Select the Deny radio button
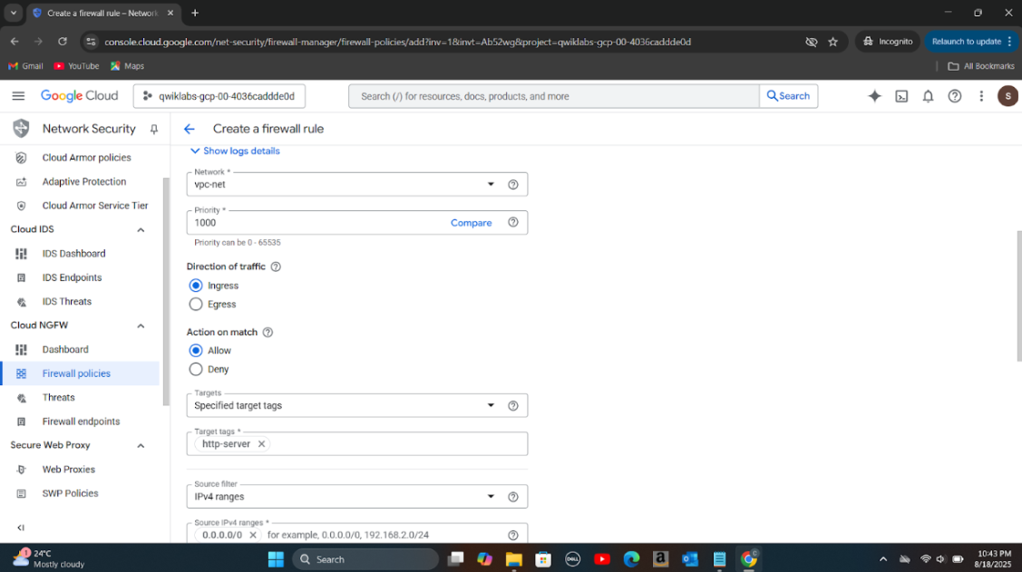Viewport: 1022px width, 572px height. click(x=196, y=370)
